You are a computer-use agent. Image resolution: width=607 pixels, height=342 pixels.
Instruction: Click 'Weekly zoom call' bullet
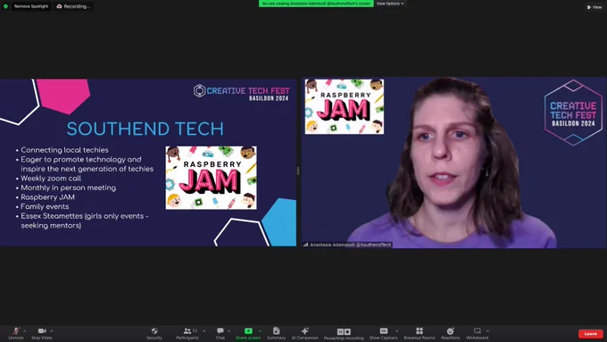(x=51, y=179)
